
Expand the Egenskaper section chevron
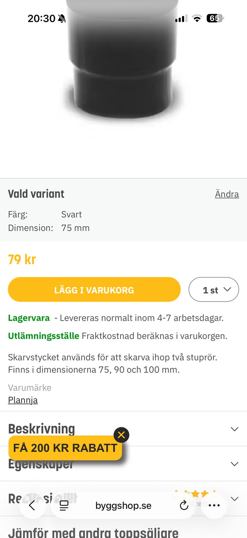click(234, 464)
